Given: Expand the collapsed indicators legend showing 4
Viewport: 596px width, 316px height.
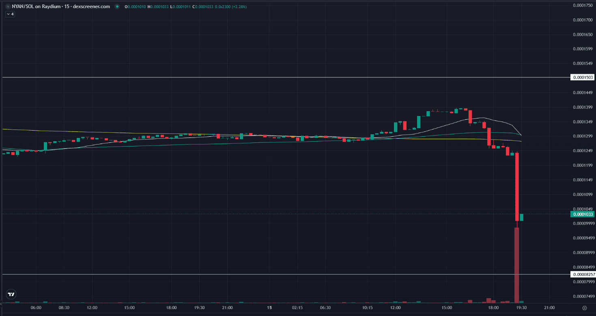Looking at the screenshot, I should [10, 14].
